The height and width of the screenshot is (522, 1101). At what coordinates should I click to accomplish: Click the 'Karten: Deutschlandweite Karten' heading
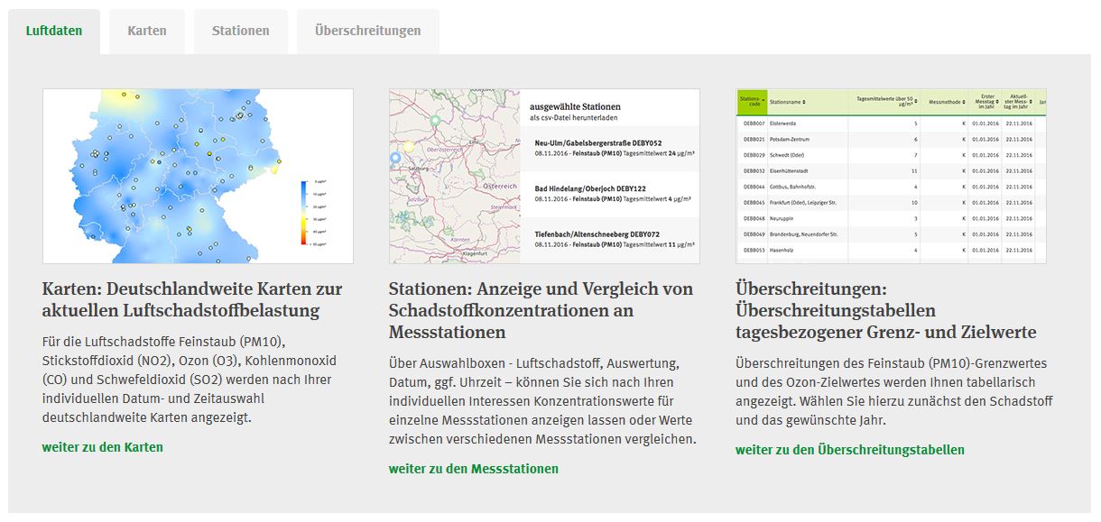pos(192,299)
